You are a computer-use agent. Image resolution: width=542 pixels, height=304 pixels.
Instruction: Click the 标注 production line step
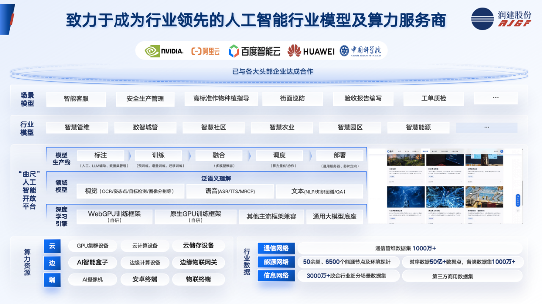coord(100,155)
